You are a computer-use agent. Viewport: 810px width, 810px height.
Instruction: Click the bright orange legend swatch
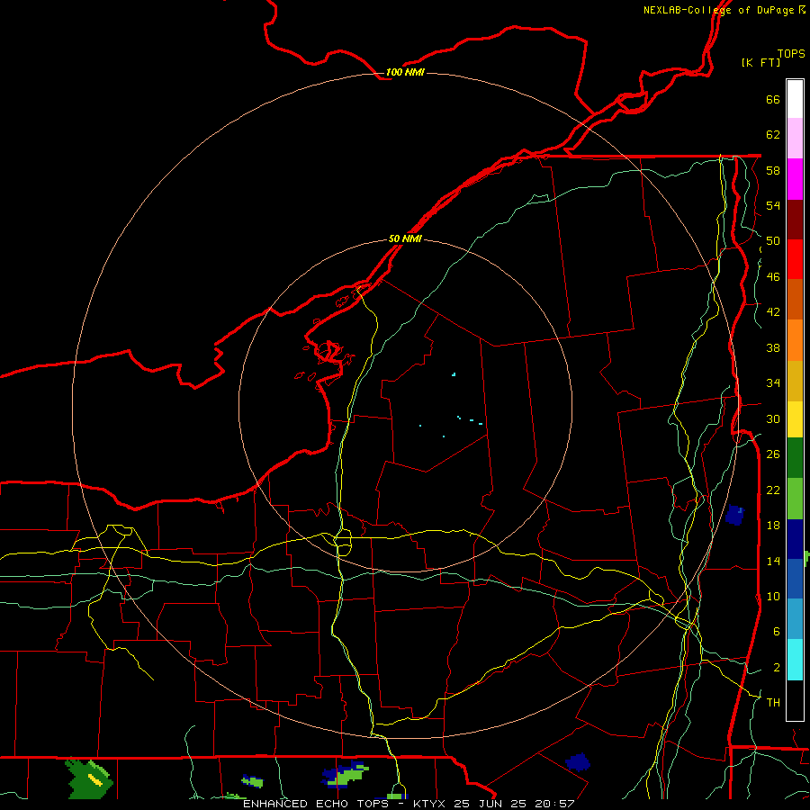point(795,340)
